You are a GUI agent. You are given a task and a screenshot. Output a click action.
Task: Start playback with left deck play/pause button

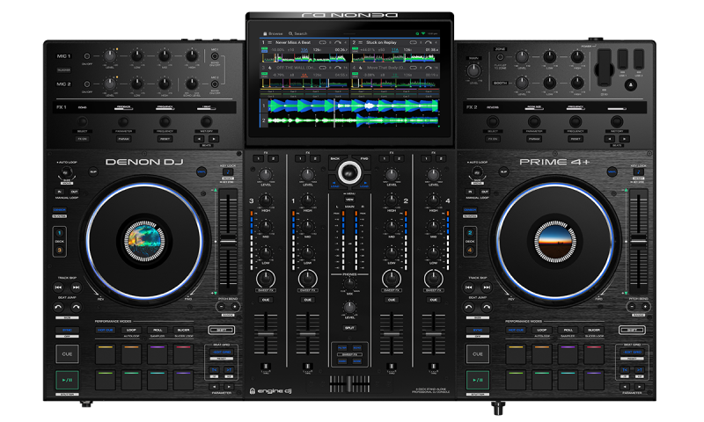coord(67,380)
